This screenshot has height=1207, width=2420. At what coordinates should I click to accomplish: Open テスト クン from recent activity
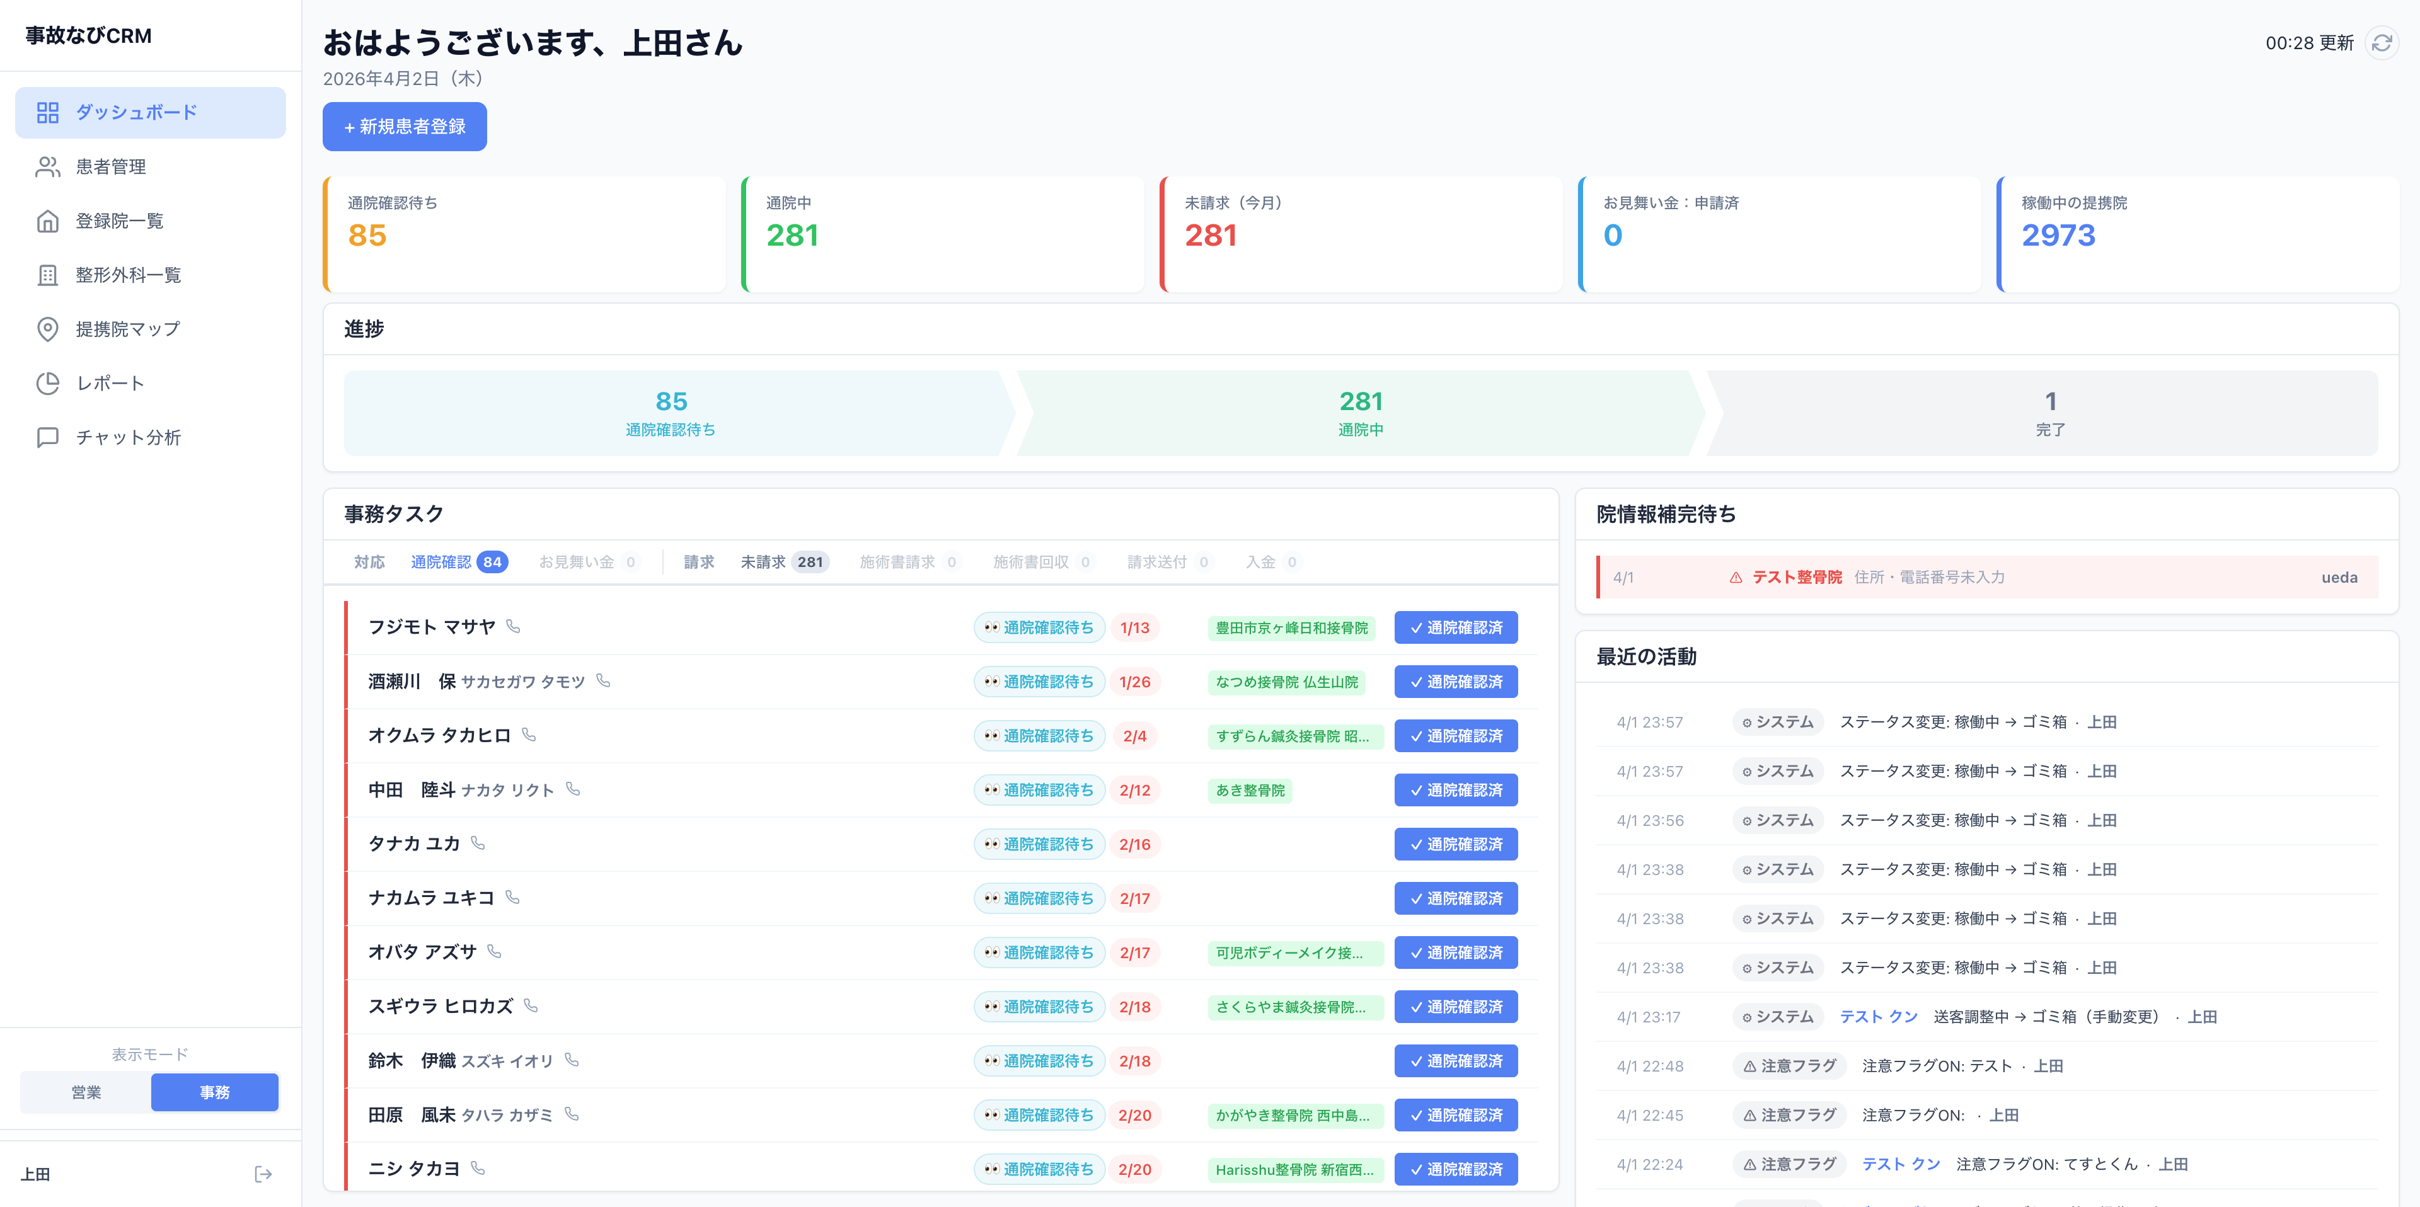click(x=1879, y=1016)
